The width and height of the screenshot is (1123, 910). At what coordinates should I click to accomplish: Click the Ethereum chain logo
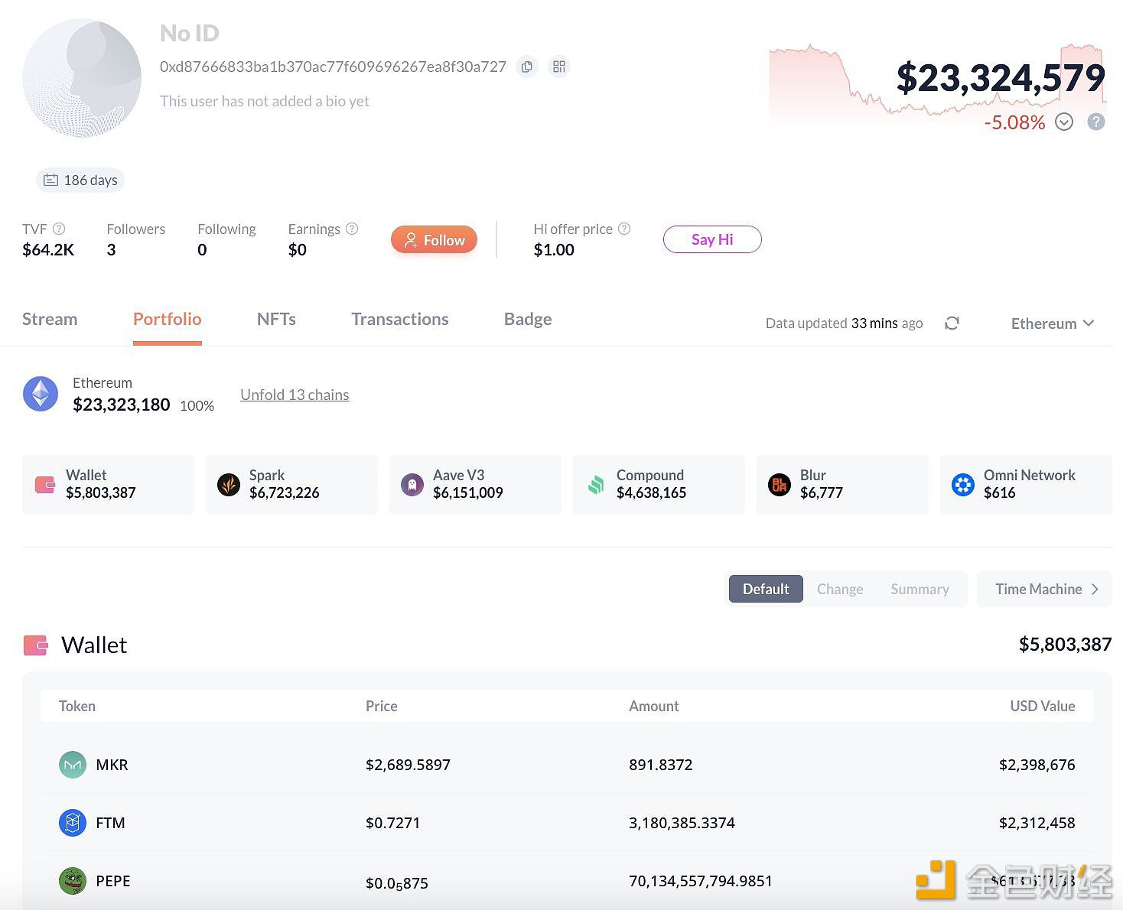41,395
